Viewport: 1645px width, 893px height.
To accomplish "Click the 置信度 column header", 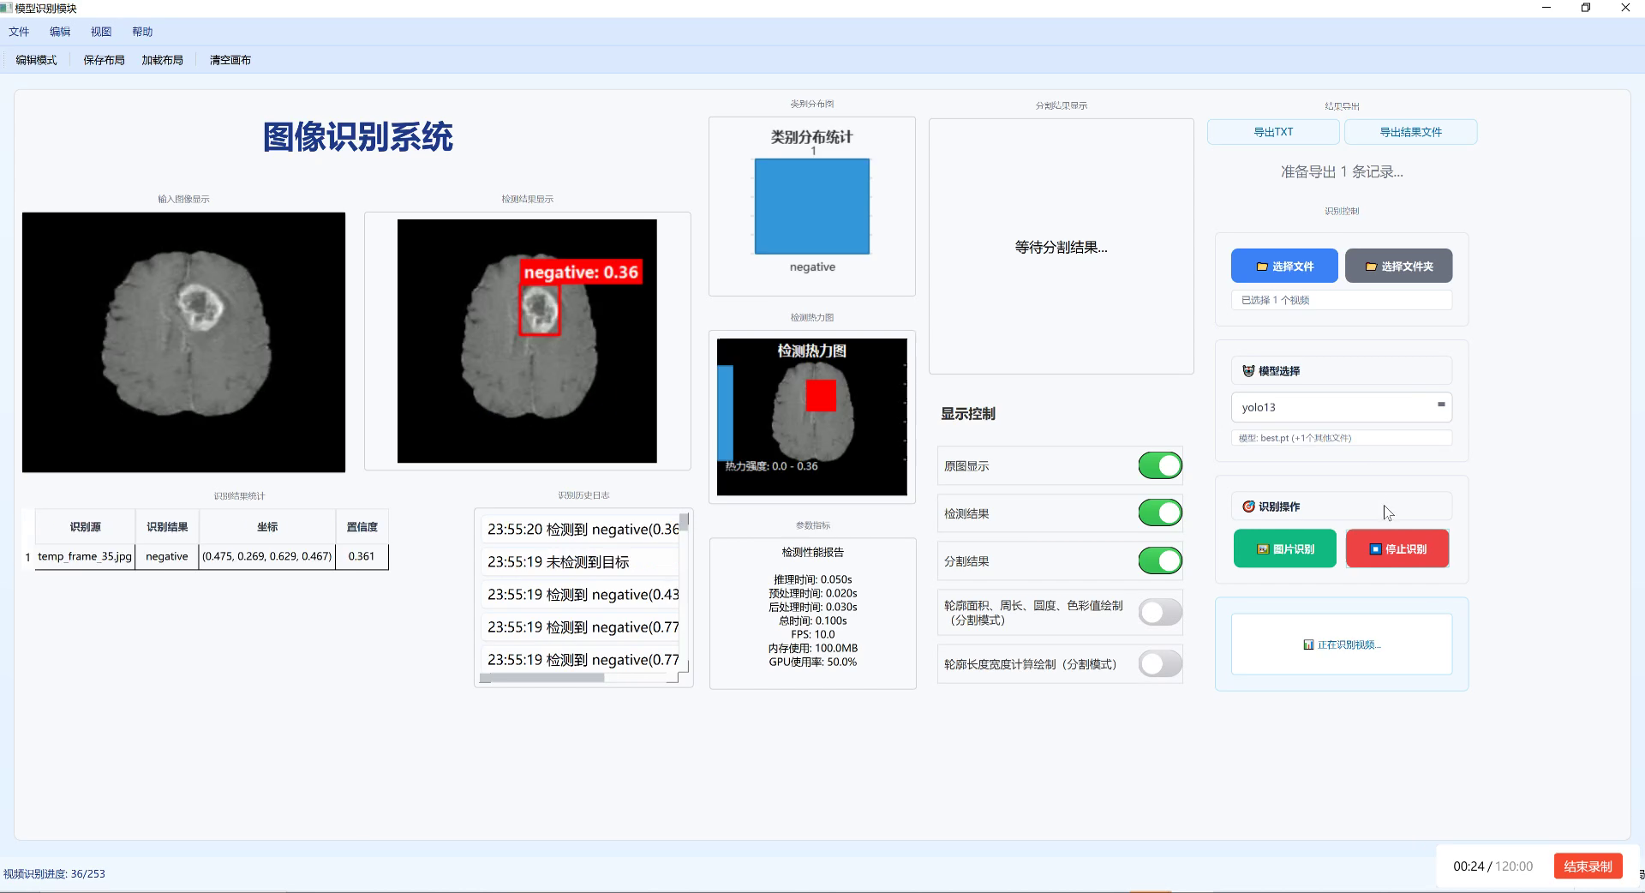I will (362, 527).
